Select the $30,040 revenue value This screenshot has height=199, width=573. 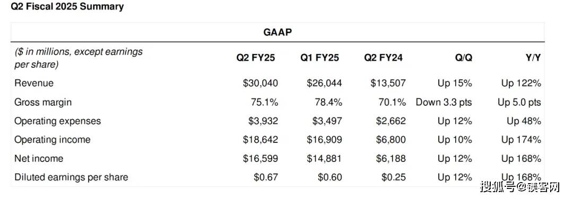pos(261,84)
